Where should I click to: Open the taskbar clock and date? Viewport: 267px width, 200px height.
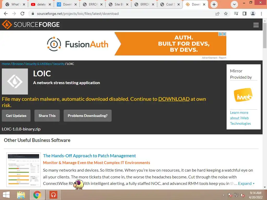point(256,195)
